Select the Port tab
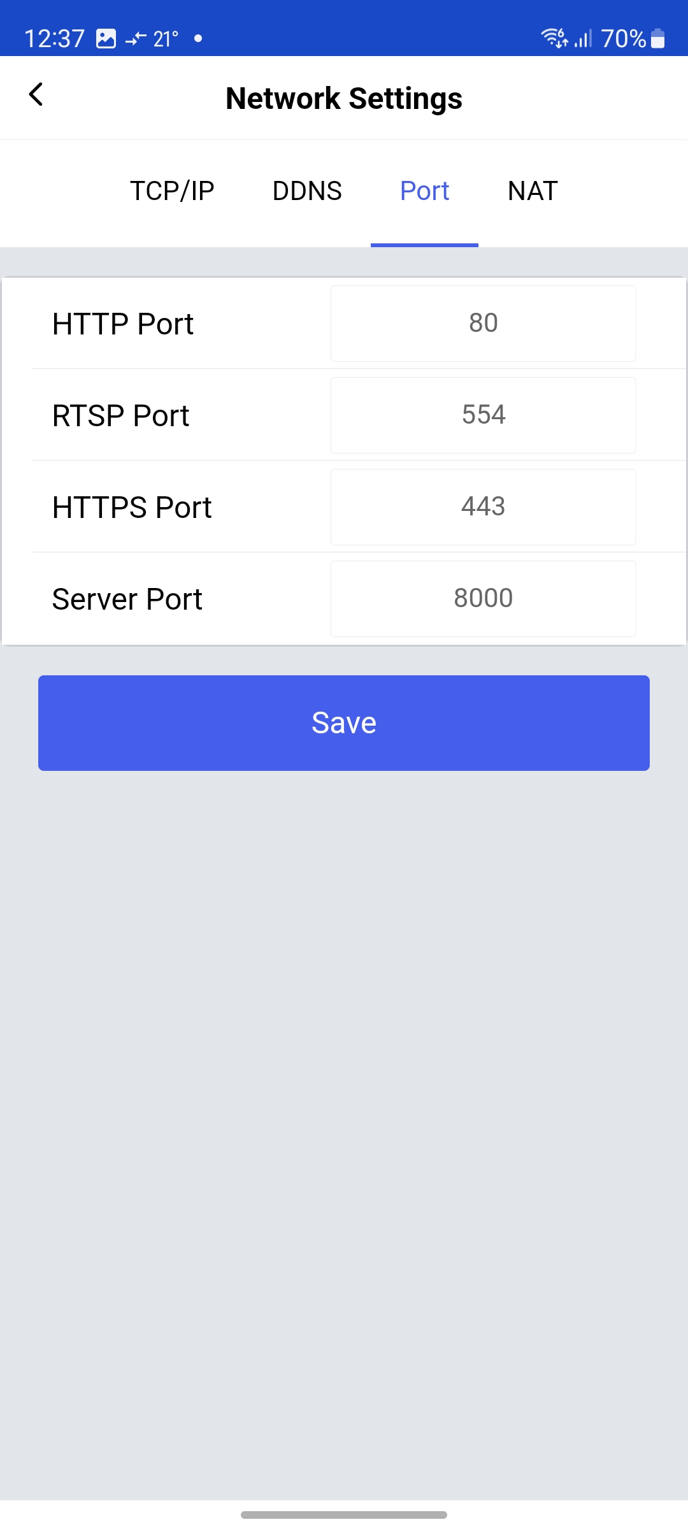 tap(424, 191)
